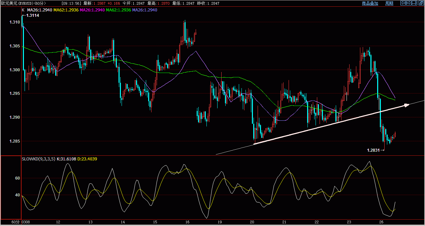
Task: Click the D:23.4039 value label
Action: pyautogui.click(x=87, y=159)
